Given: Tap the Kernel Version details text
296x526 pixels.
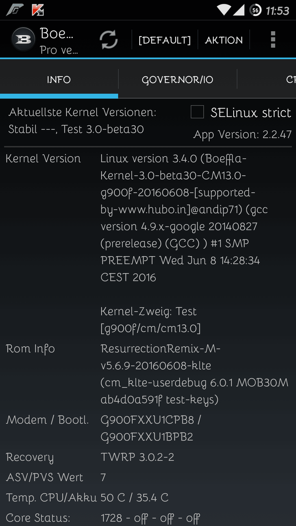Looking at the screenshot, I should click(x=180, y=218).
